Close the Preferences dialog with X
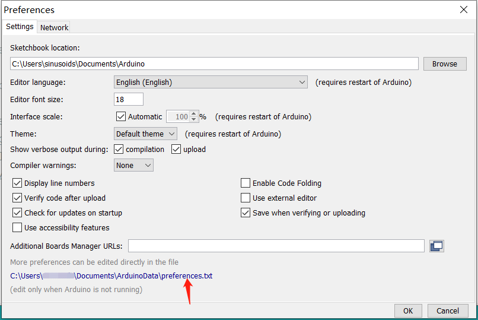The width and height of the screenshot is (478, 320). pyautogui.click(x=464, y=9)
